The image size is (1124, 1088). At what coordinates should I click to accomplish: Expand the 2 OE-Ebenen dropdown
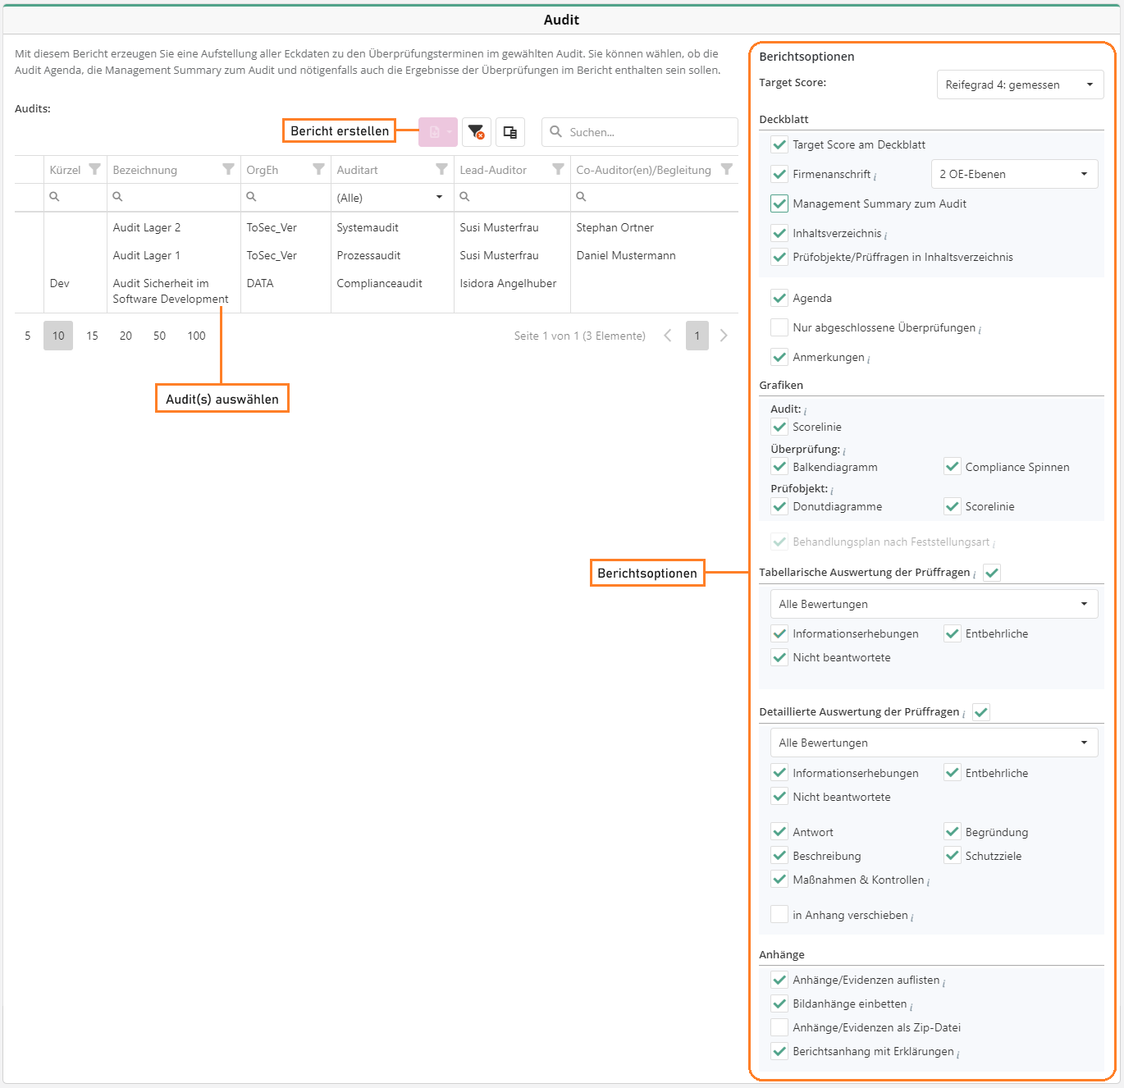click(x=1014, y=174)
